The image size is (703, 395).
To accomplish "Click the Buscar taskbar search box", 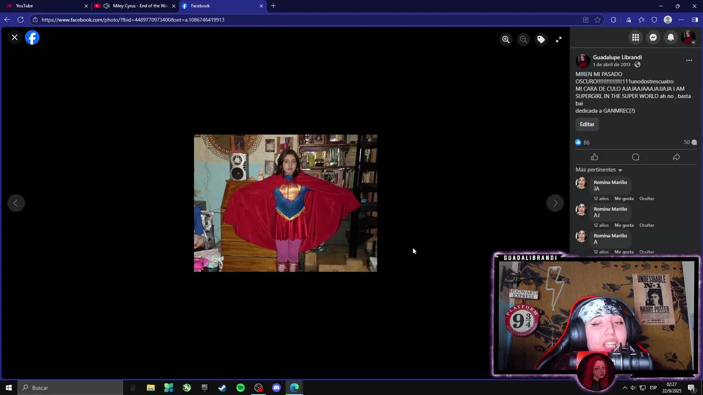I will click(x=70, y=388).
